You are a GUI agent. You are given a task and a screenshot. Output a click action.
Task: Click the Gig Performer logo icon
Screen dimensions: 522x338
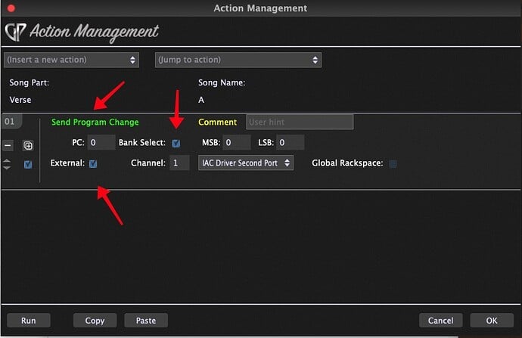(15, 33)
